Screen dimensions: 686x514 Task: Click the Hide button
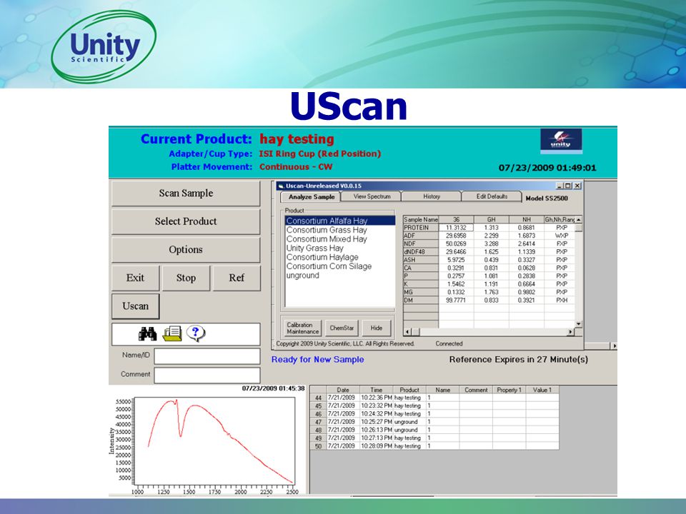pos(377,328)
